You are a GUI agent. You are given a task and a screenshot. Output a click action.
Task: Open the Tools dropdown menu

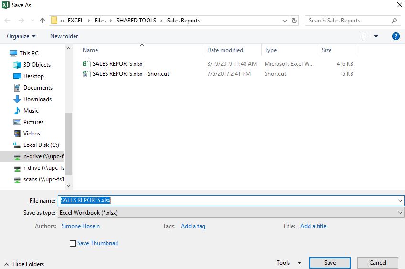point(289,263)
